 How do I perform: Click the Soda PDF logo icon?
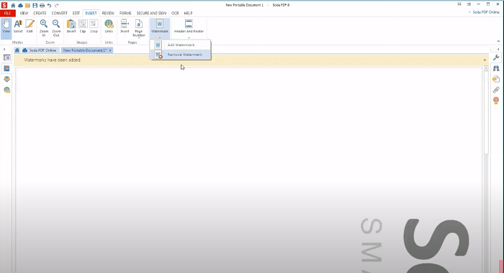(x=4, y=5)
